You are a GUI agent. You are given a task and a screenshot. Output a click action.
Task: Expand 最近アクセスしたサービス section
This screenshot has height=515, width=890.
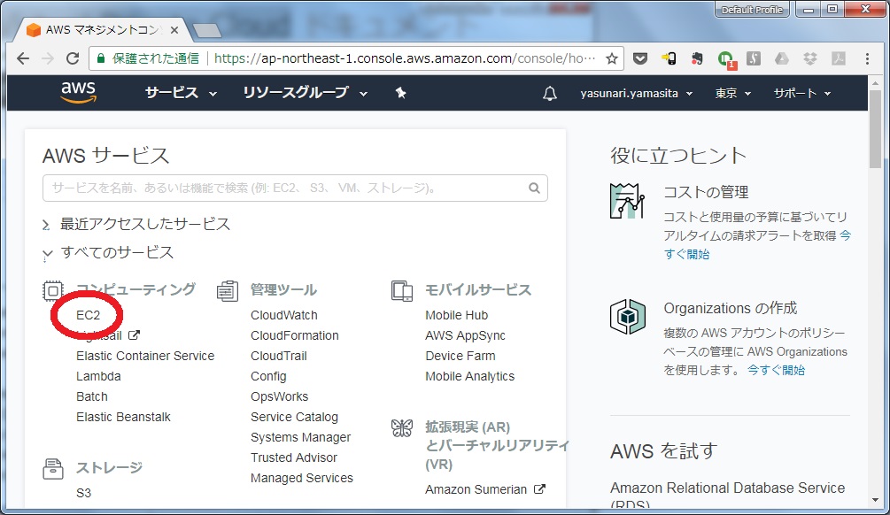(136, 225)
